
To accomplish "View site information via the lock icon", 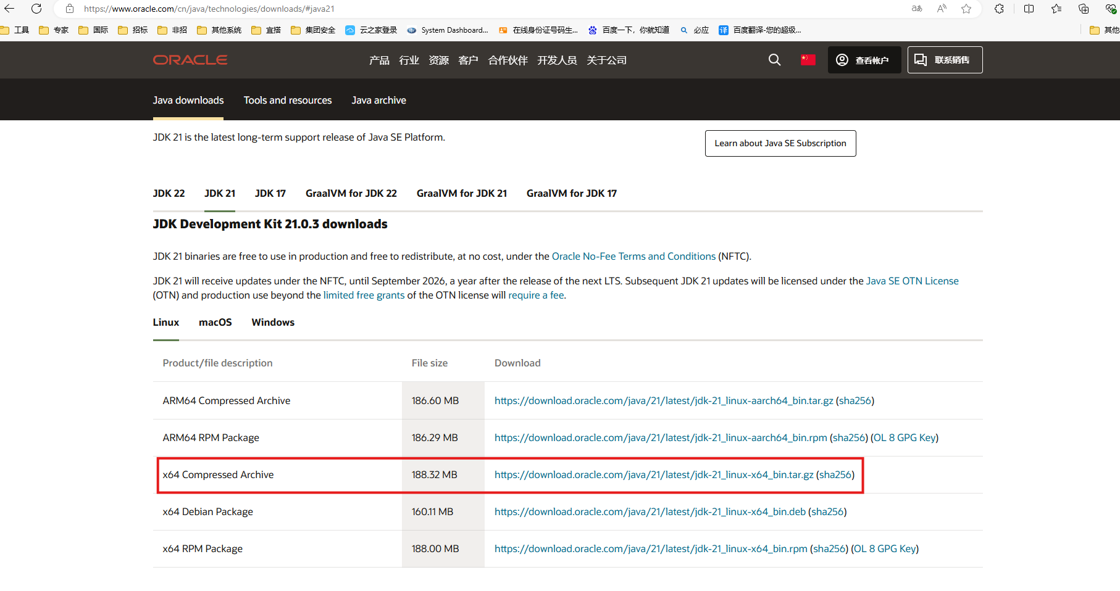I will [x=70, y=9].
